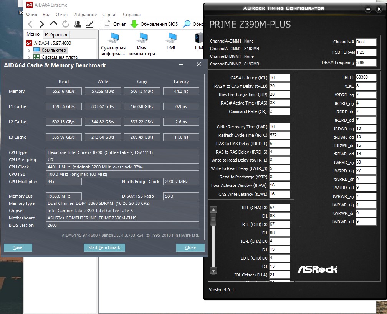Click the ASRock logo

318,269
